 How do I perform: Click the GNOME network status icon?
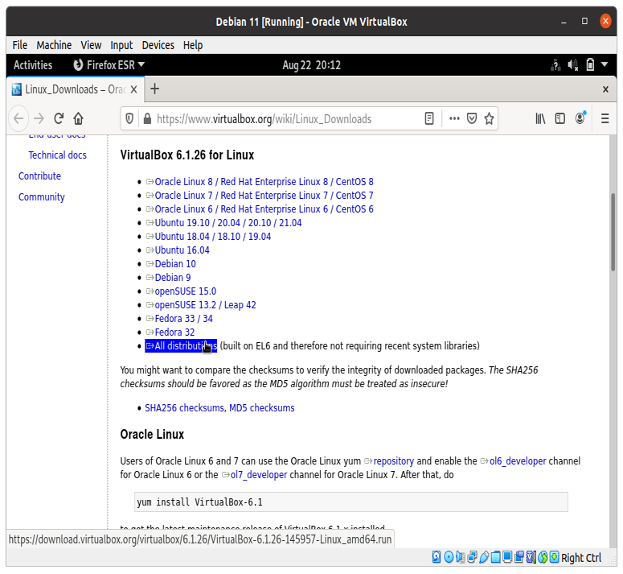(x=555, y=65)
